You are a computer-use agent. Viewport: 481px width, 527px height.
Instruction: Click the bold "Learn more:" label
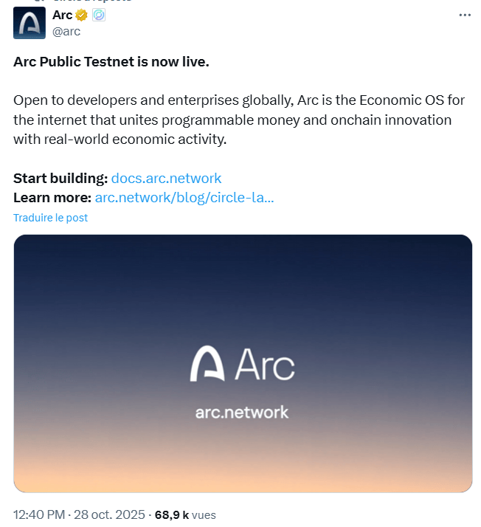pos(52,197)
